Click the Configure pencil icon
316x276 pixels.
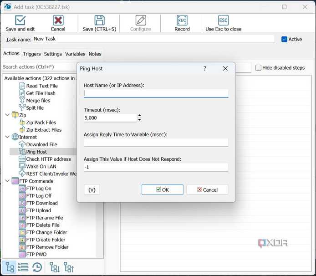coord(141,20)
